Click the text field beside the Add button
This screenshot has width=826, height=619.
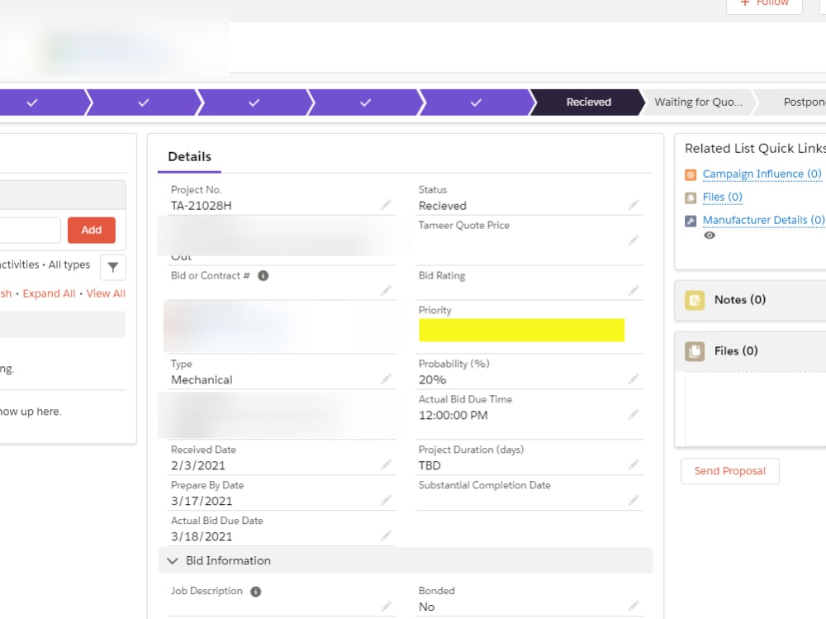click(31, 230)
